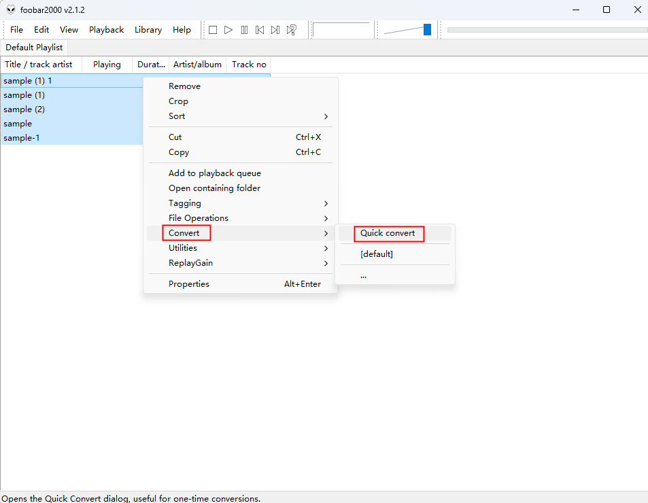Select the 'sample' playlist row
Viewport: 648px width, 503px height.
point(72,124)
